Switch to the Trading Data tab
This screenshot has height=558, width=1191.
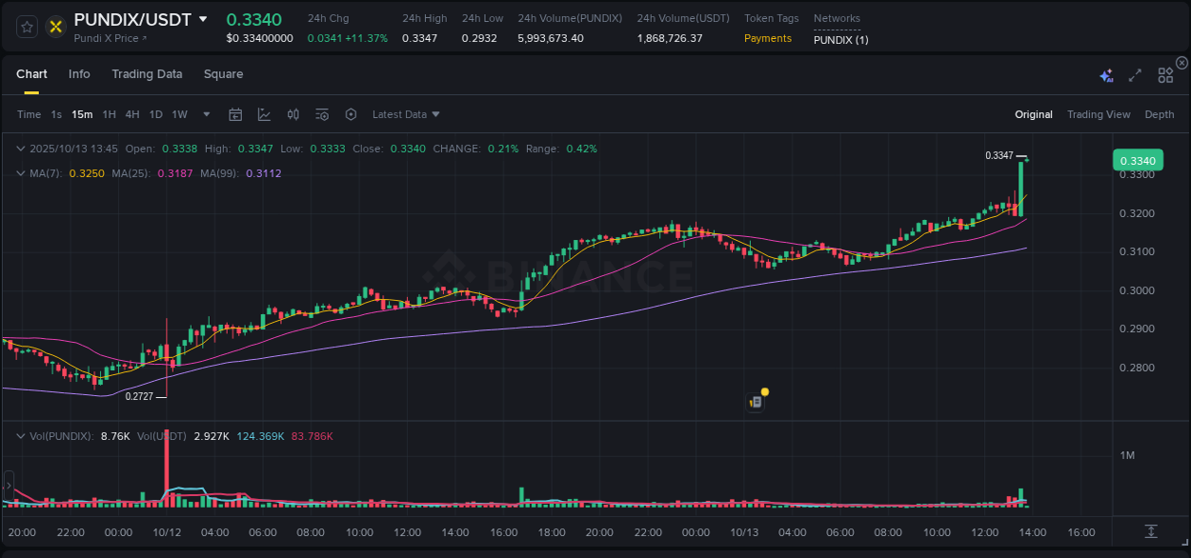(147, 73)
